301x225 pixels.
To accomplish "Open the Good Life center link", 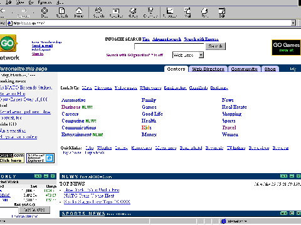I will point(152,114).
